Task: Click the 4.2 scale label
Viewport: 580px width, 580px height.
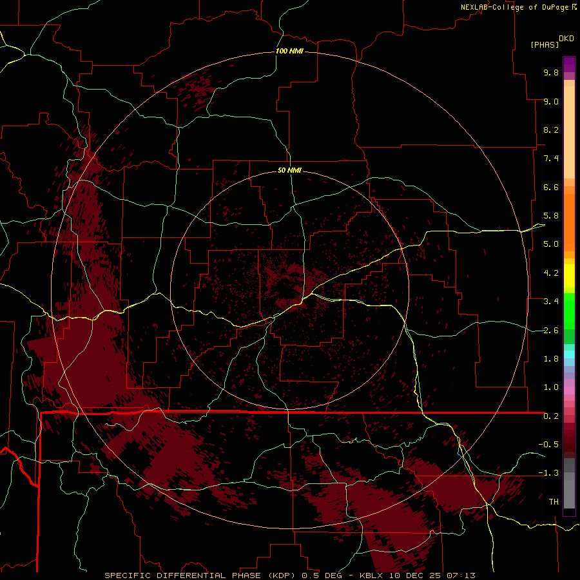Action: click(551, 273)
